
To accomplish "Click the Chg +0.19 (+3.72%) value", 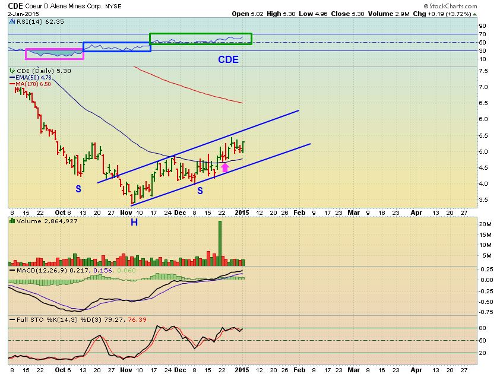I will [x=442, y=14].
